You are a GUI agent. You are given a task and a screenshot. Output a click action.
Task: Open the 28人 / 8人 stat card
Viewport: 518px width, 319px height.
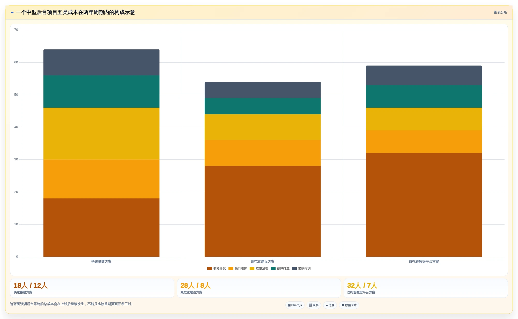click(259, 288)
